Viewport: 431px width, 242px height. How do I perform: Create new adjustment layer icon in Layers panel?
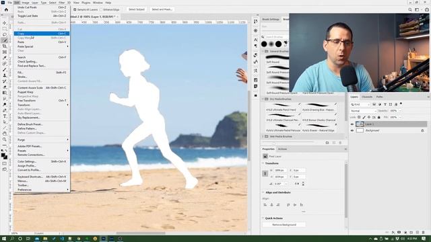tap(405, 233)
